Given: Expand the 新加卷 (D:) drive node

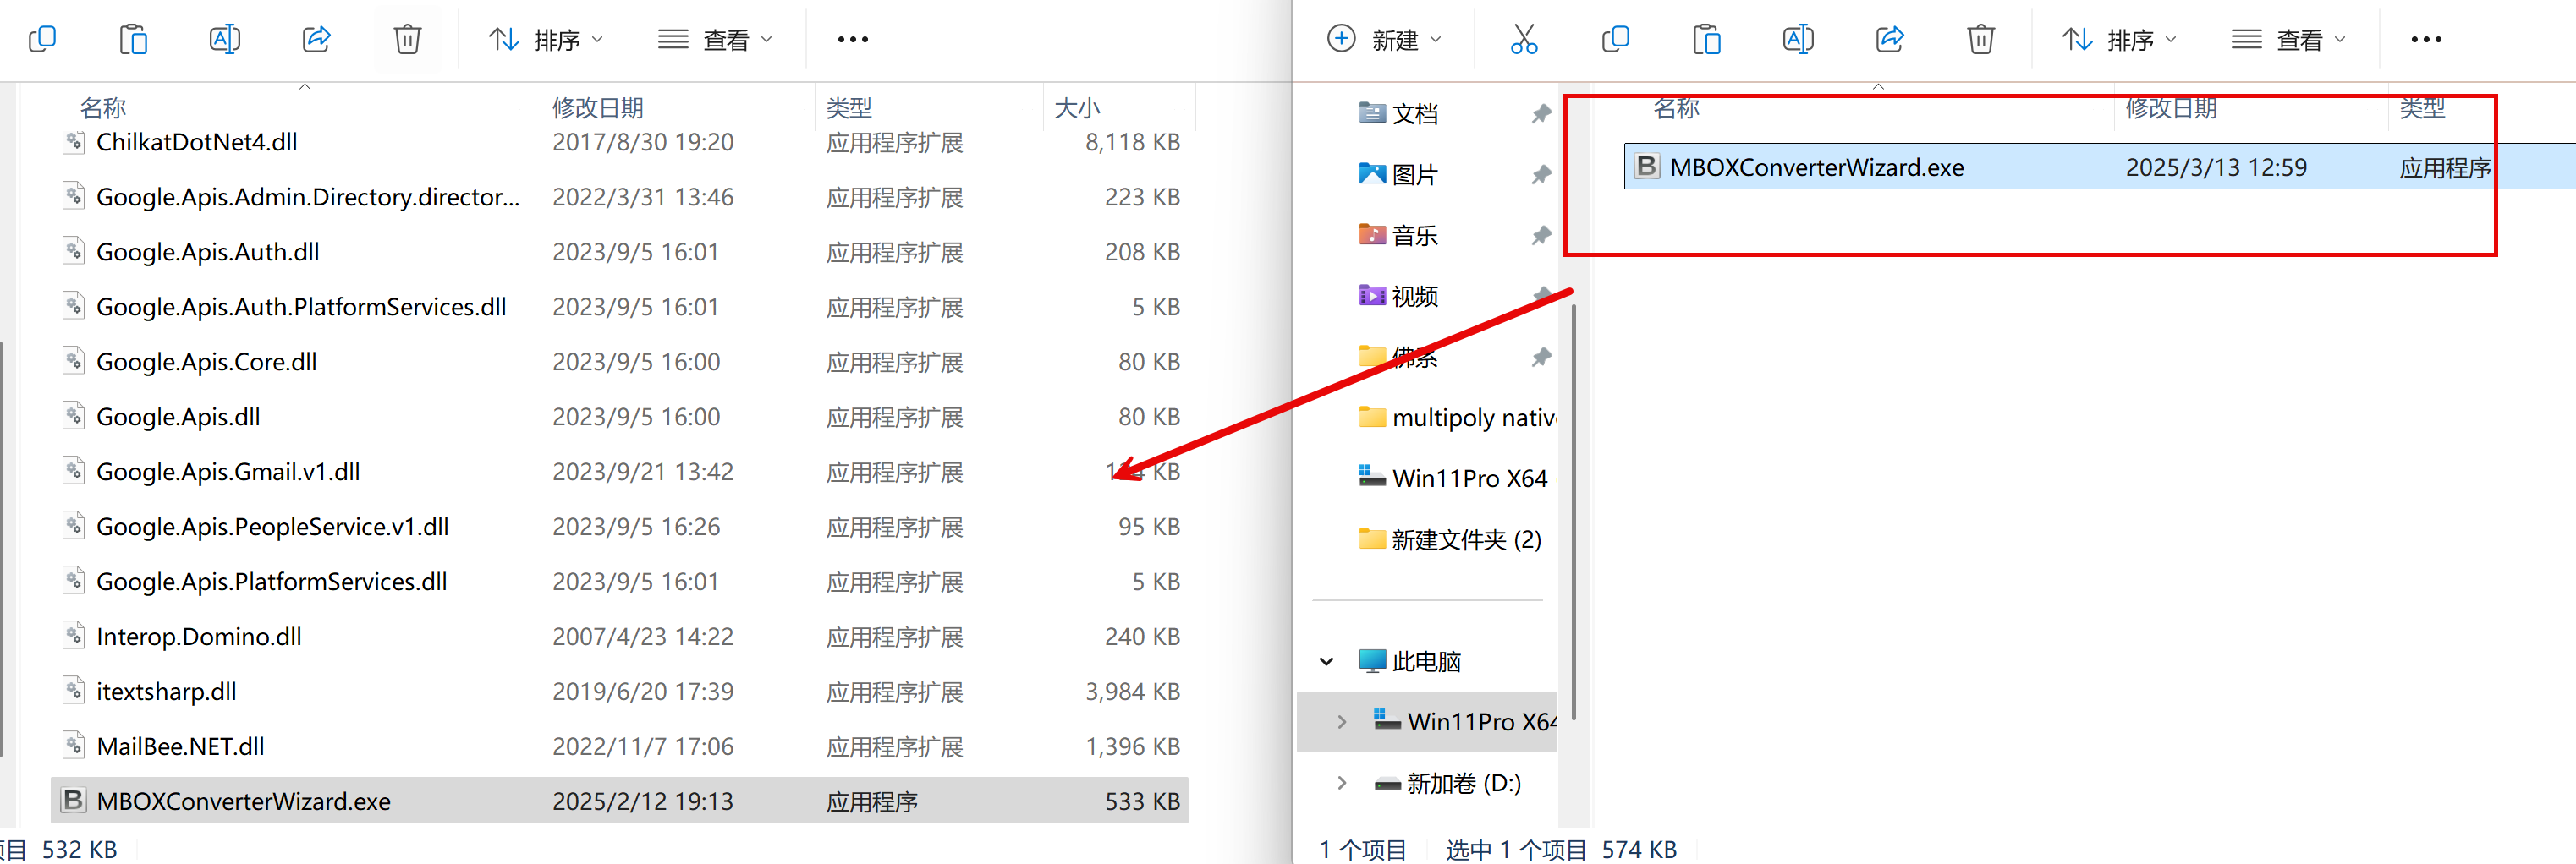Looking at the screenshot, I should pos(1341,783).
